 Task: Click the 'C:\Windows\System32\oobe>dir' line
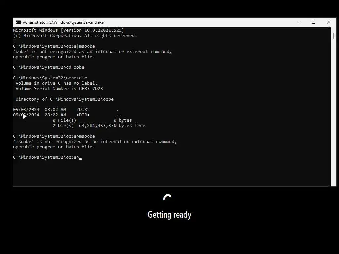point(50,78)
